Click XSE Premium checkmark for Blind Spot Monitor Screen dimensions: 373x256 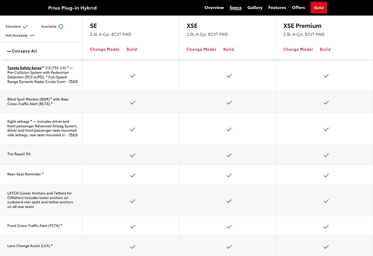[x=326, y=103]
